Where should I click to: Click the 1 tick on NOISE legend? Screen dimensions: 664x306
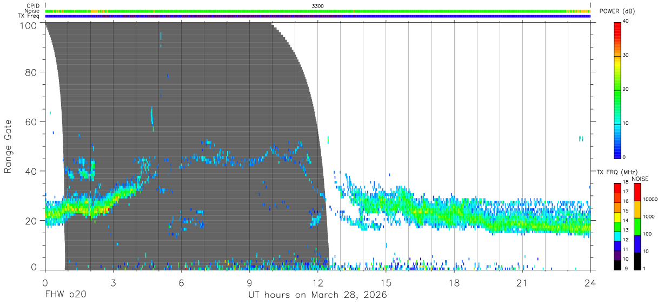click(x=643, y=268)
